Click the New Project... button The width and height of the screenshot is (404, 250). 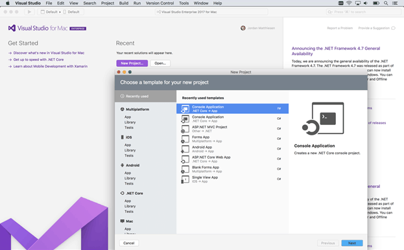pos(132,63)
